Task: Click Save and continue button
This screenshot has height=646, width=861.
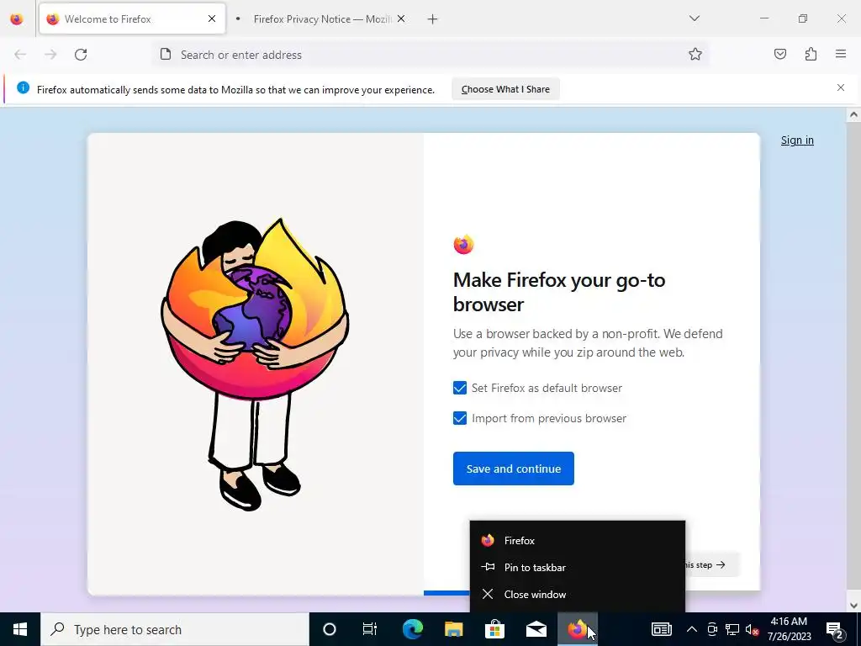Action: click(514, 469)
